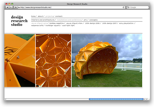Click the horizontal scrollbar right arrow
Screen dimensions: 154x107
(x=147, y=99)
